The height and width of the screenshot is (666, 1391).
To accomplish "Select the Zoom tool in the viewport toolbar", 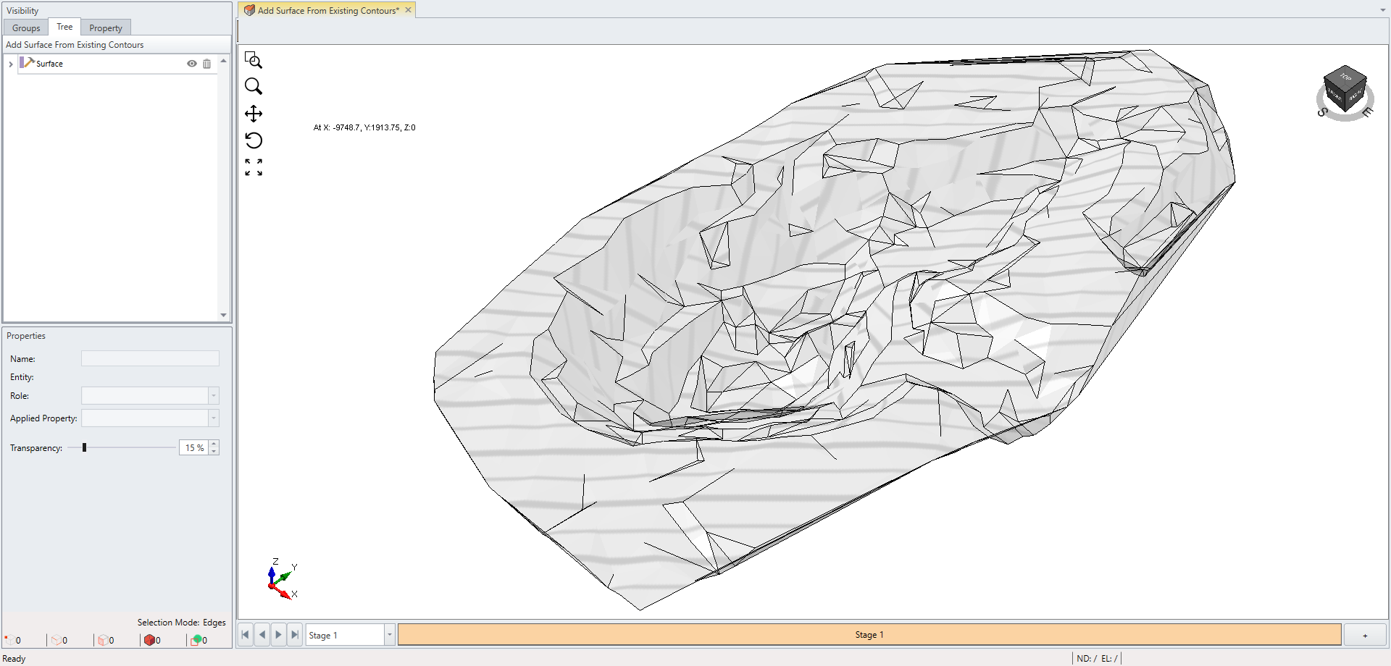I will point(254,86).
